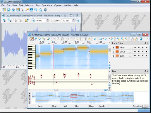
Task: Open dropdown arrow beside playback mode icon
Action: (103, 39)
